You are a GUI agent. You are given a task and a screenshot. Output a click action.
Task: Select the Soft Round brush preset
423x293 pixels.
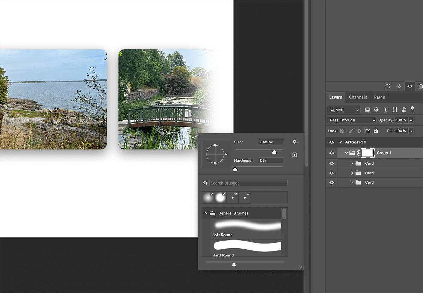point(247,229)
